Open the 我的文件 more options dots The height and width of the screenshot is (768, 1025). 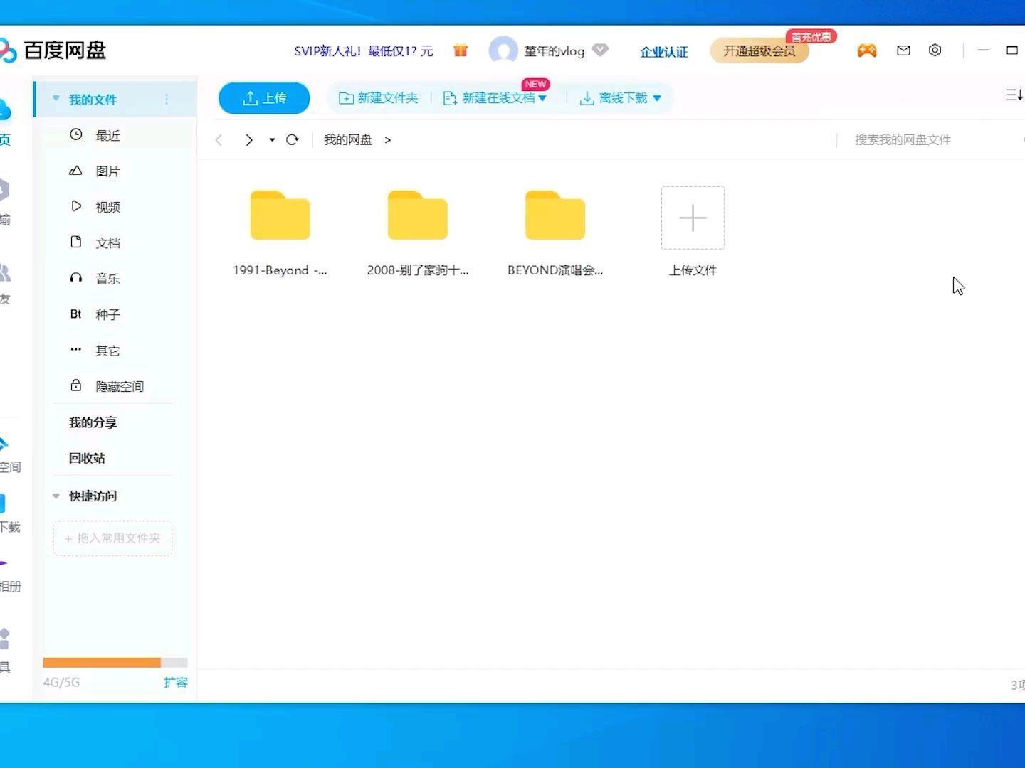(167, 100)
